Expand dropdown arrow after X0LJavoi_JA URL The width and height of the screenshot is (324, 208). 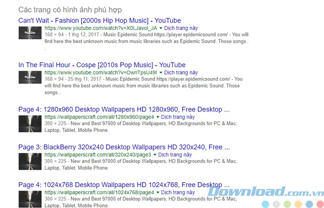[161, 28]
